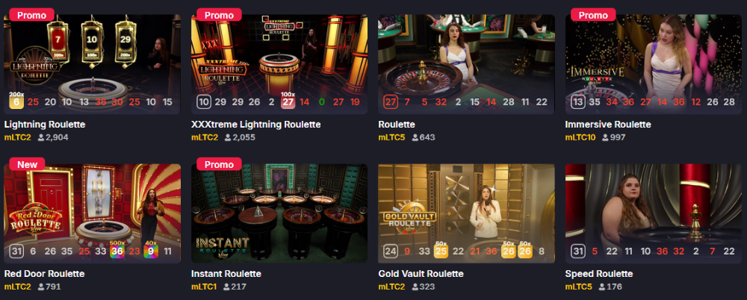This screenshot has width=747, height=300.
Task: Click the Promo badge on Instant Roulette
Action: pyautogui.click(x=219, y=165)
